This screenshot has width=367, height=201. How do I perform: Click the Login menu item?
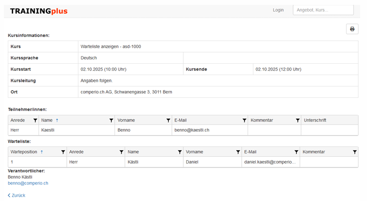coord(278,10)
